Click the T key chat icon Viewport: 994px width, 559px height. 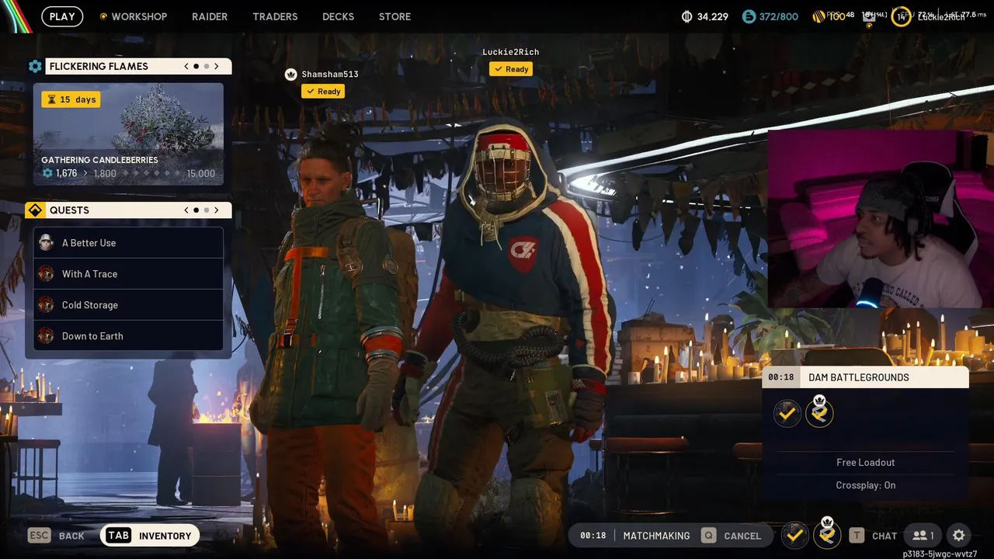857,536
